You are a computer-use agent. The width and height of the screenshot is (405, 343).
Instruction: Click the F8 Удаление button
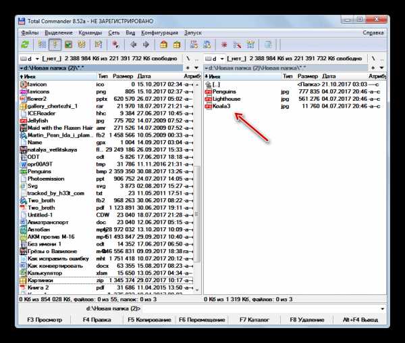click(307, 320)
